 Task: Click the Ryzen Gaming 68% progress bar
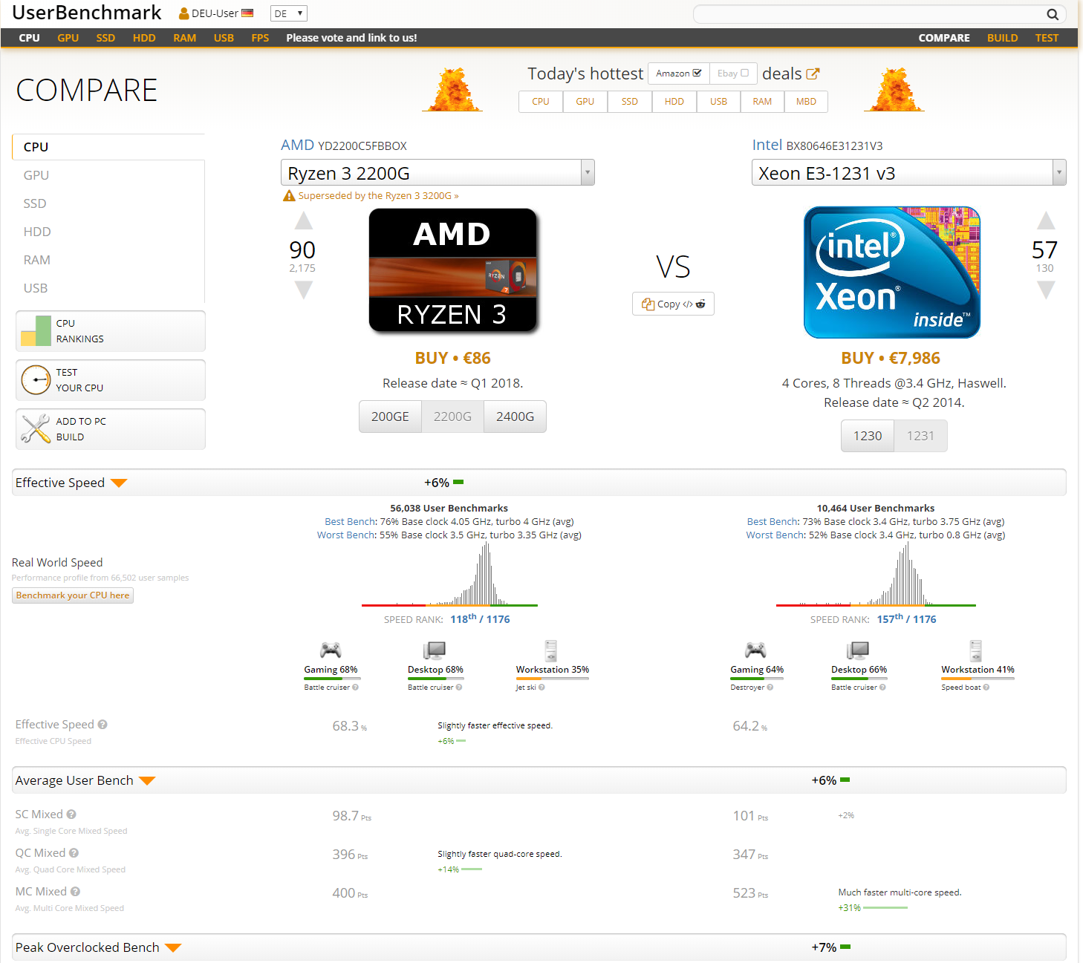pyautogui.click(x=332, y=679)
